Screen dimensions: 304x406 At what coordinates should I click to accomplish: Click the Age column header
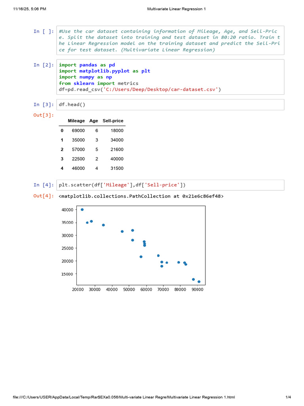point(93,121)
